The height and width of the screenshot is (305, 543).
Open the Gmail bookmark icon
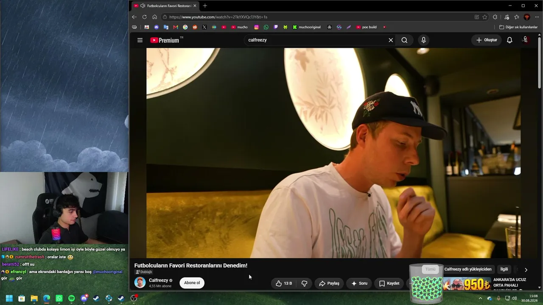coord(176,27)
